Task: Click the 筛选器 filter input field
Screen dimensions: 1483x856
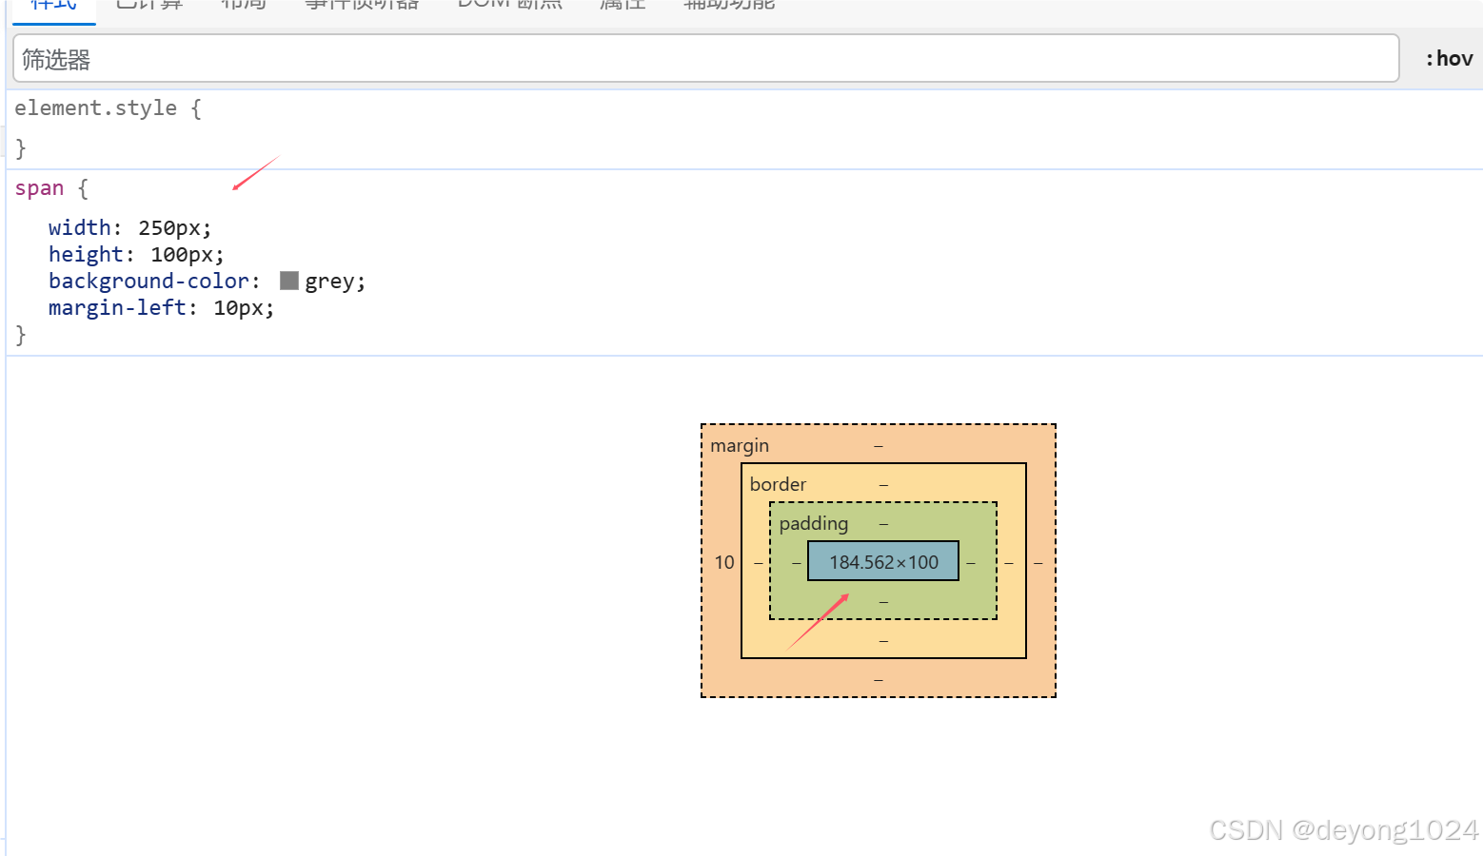Action: [x=381, y=58]
